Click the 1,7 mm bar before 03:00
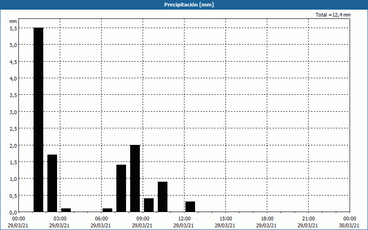Image resolution: width=368 pixels, height=230 pixels. [x=52, y=183]
